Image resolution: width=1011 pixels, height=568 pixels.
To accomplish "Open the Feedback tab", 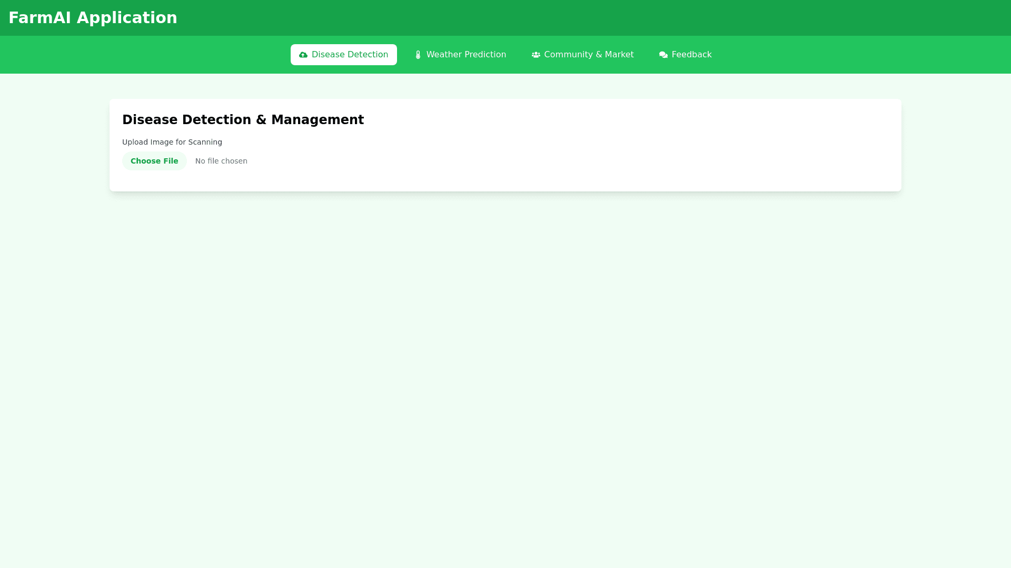I will point(685,55).
